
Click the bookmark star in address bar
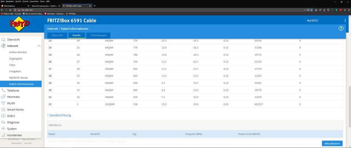click(x=312, y=10)
